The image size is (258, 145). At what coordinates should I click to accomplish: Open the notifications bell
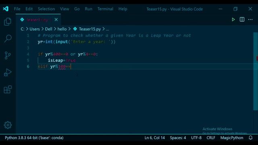[250, 138]
